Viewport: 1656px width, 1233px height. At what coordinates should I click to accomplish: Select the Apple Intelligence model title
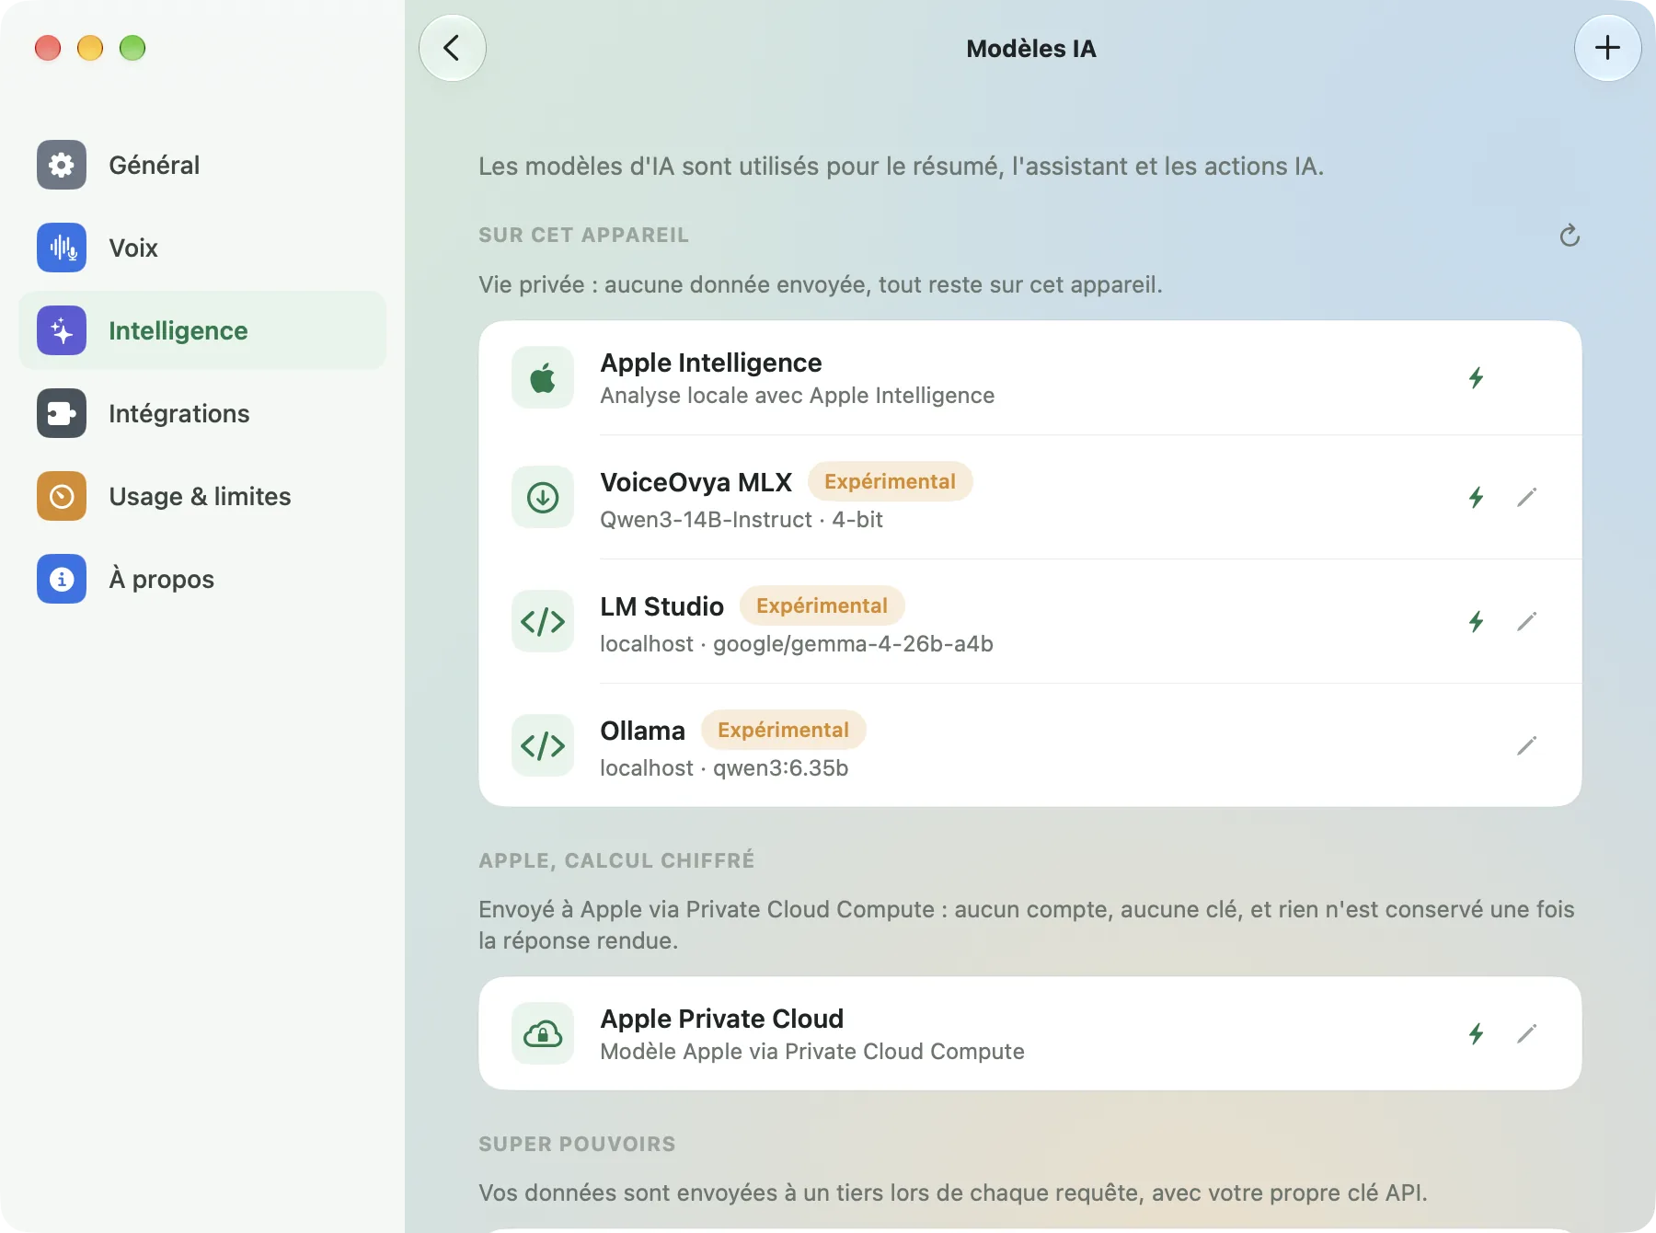click(711, 363)
